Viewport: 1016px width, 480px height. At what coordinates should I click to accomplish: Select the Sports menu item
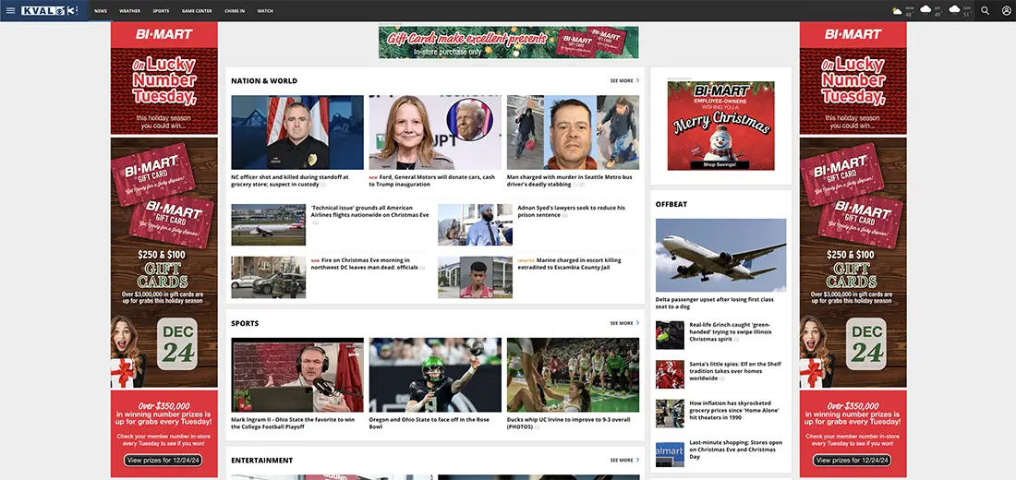tap(161, 11)
